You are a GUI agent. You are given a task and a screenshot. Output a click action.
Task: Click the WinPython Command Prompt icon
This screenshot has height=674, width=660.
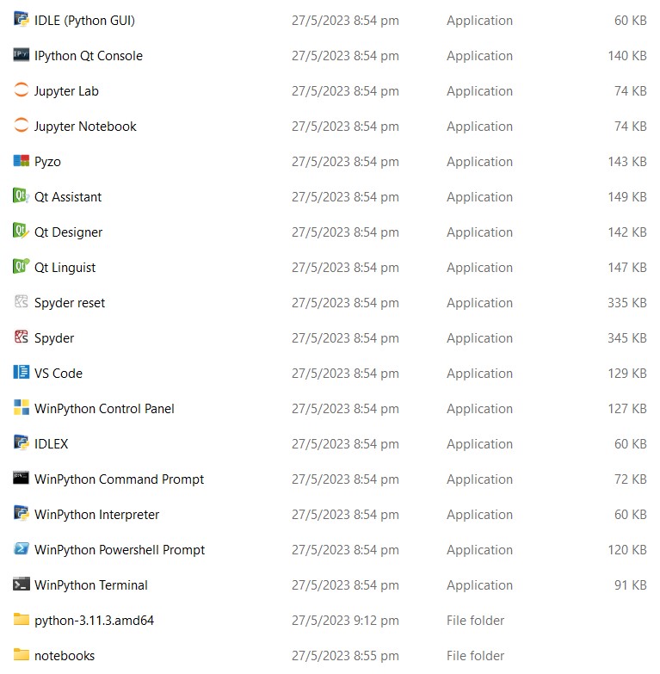coord(21,478)
